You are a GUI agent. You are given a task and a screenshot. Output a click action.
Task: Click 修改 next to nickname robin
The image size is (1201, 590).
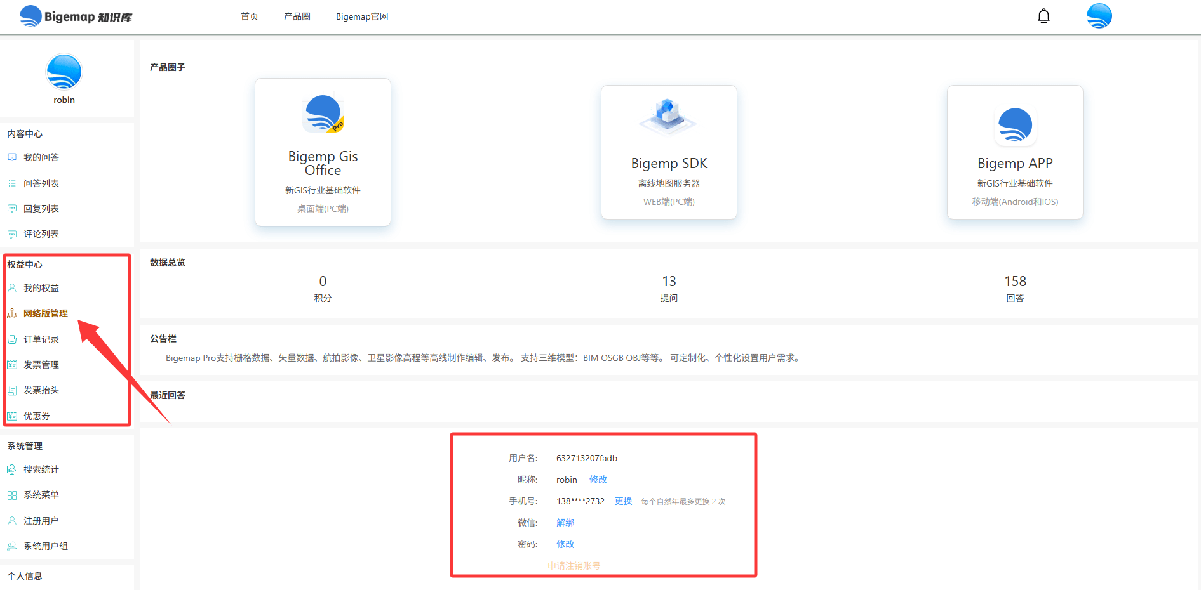click(x=598, y=480)
